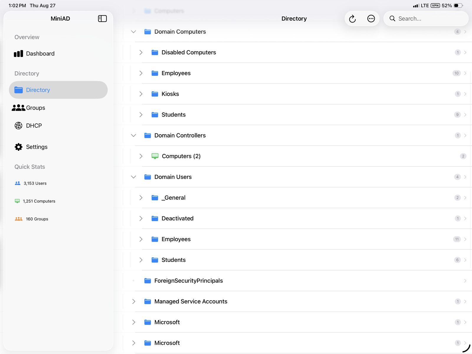Viewport: 472px width, 354px height.
Task: Expand the _General folder chevron
Action: coord(141,198)
